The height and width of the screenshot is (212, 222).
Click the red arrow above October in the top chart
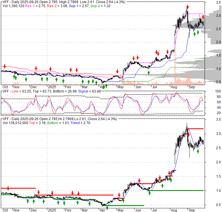(5, 66)
